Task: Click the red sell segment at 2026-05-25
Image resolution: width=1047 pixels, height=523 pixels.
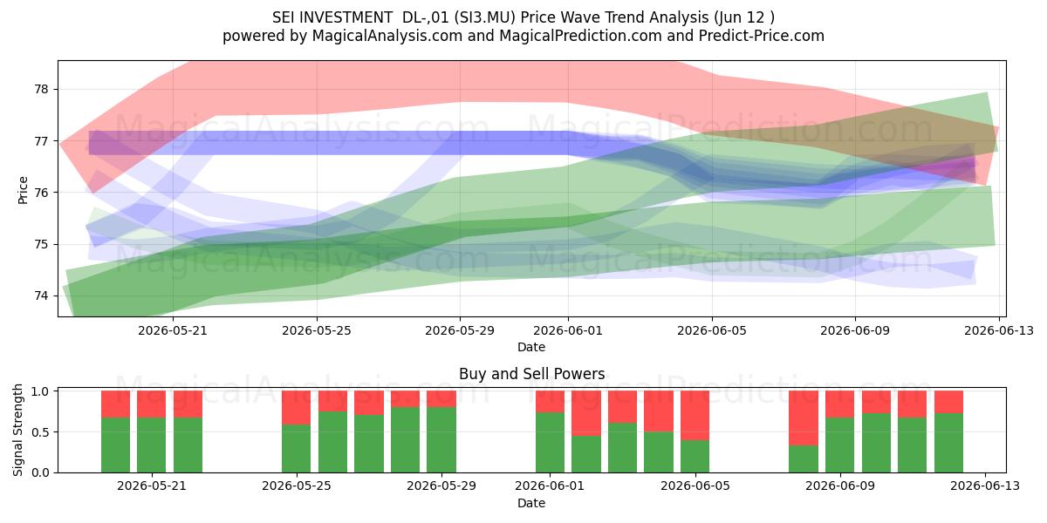Action: (x=297, y=408)
